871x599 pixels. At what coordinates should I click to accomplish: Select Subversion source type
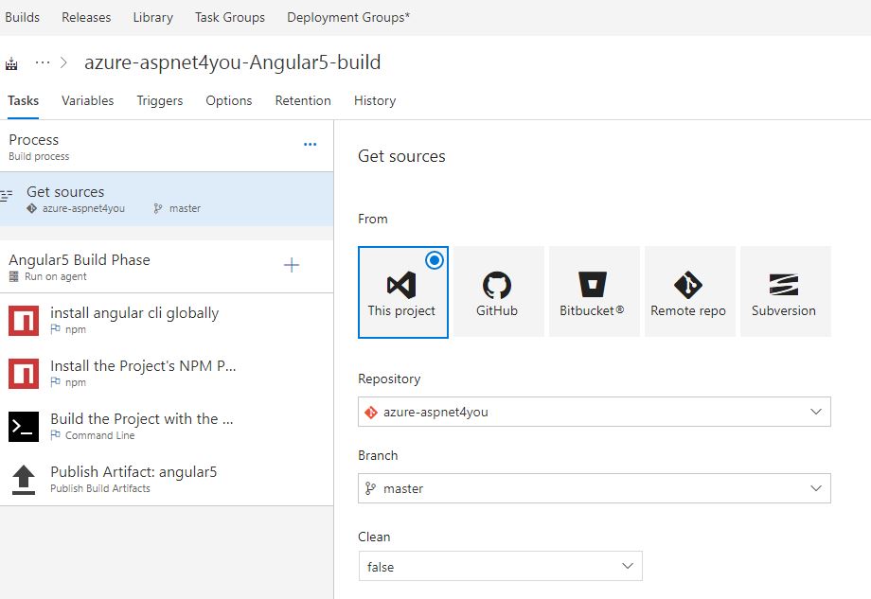pyautogui.click(x=785, y=291)
